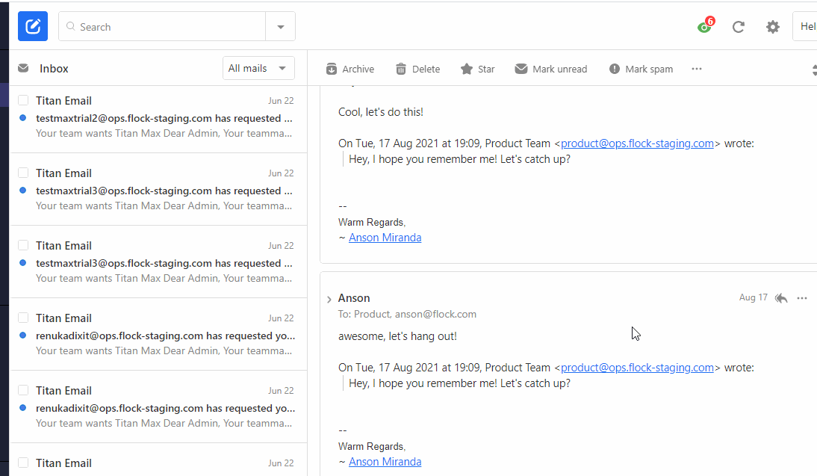The image size is (817, 476).
Task: Select the first testmaxtrial2 Titan Email checkbox
Action: (x=23, y=100)
